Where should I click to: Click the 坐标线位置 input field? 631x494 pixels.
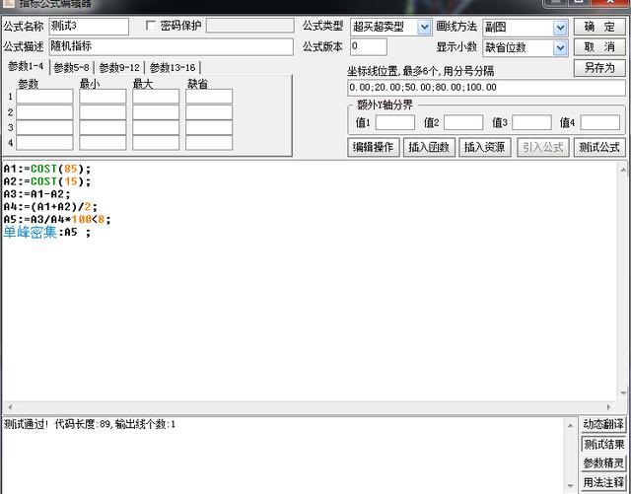pyautogui.click(x=485, y=88)
